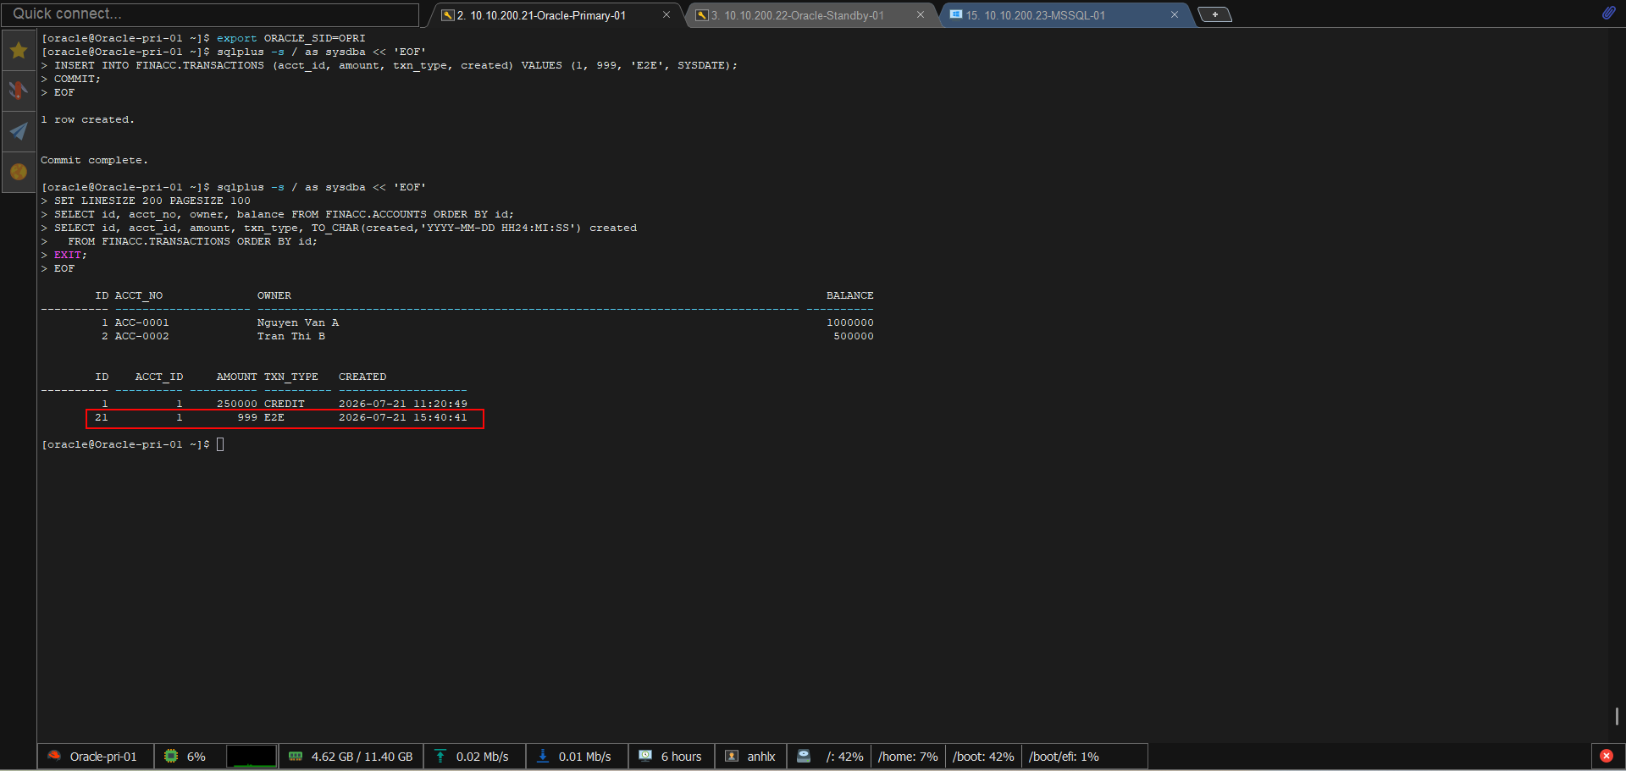
Task: Click into the Quick connect field
Action: click(210, 14)
